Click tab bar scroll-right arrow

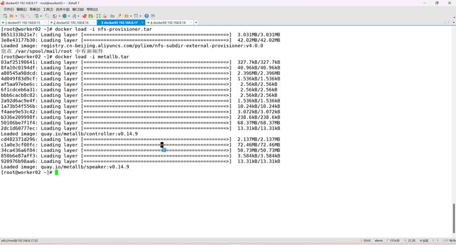pos(448,22)
